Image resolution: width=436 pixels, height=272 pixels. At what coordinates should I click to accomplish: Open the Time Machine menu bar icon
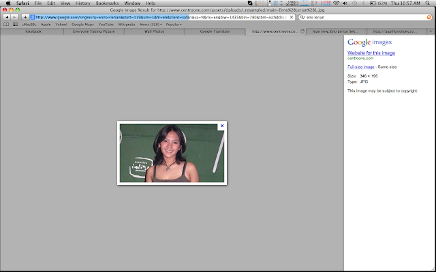coord(354,3)
